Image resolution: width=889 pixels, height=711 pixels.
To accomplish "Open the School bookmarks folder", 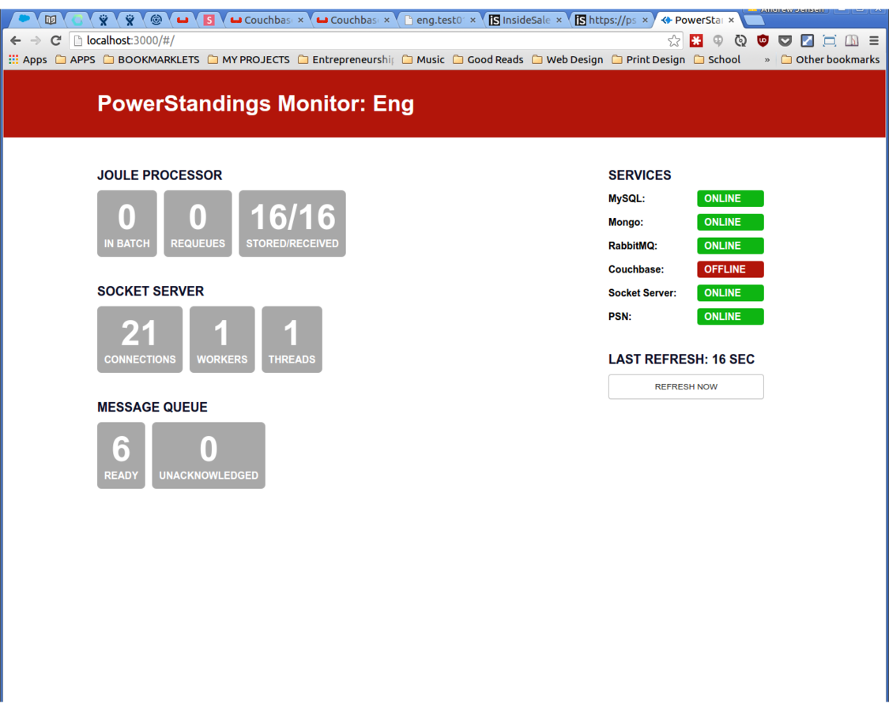I will 717,59.
